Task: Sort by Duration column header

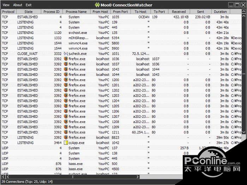Action: click(220, 12)
